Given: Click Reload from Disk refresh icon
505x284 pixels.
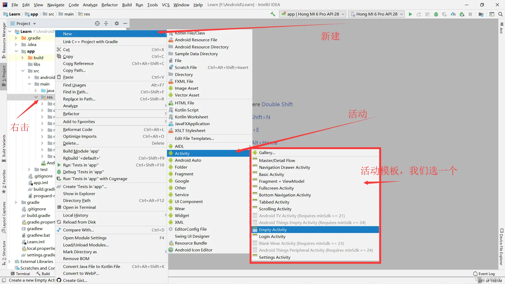Looking at the screenshot, I should [59, 222].
